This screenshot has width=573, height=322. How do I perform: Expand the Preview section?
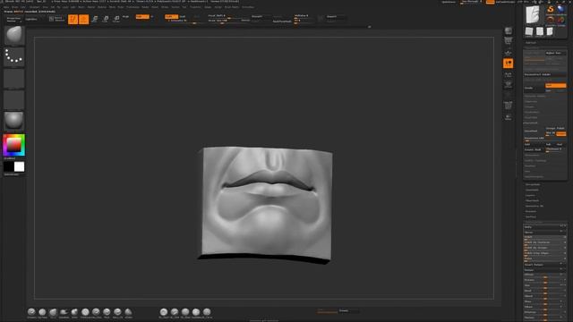[531, 211]
